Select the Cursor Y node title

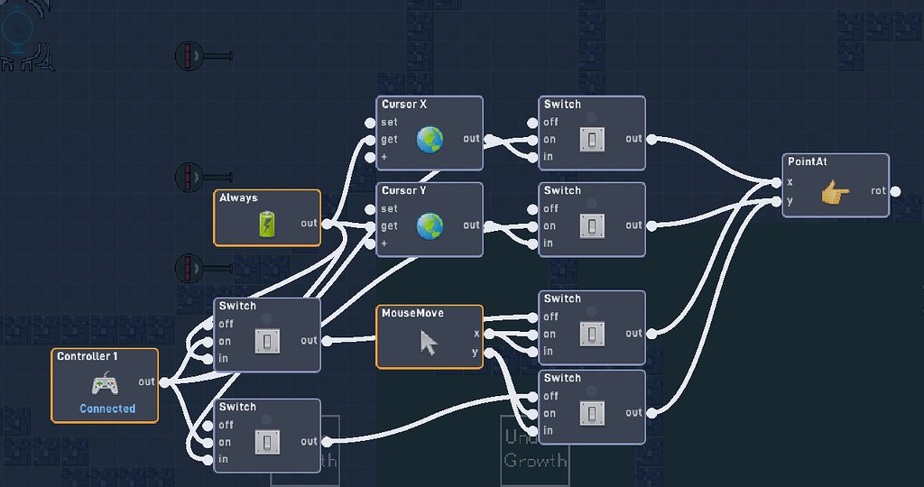404,191
